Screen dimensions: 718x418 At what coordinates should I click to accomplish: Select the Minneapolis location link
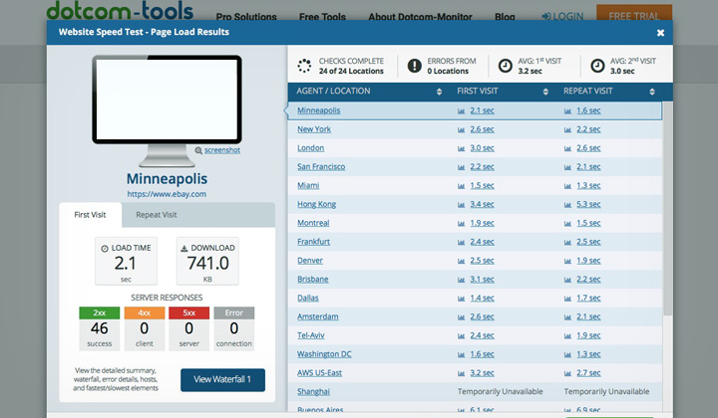click(319, 110)
